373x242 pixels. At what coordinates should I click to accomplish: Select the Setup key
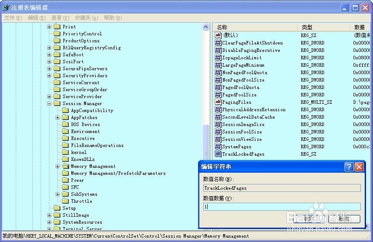coord(69,208)
